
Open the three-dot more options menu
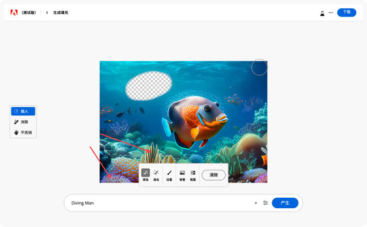click(x=331, y=12)
